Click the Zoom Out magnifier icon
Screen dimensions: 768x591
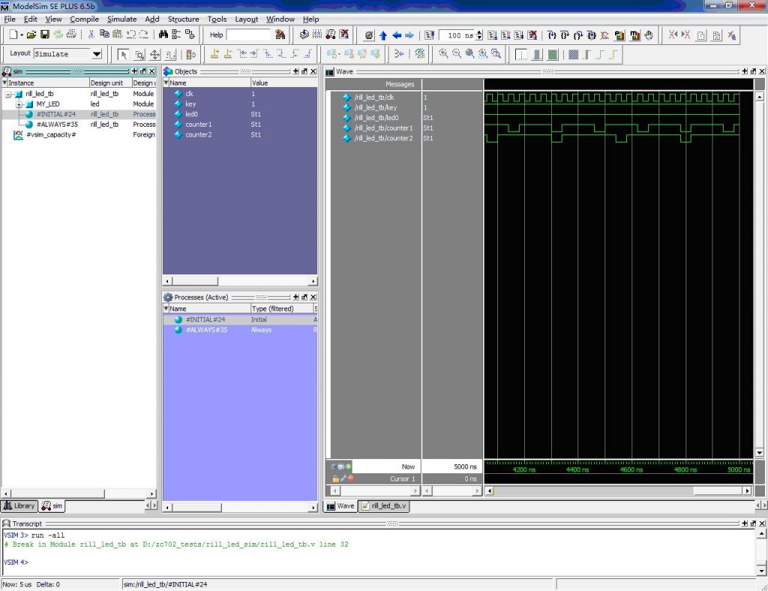[x=457, y=53]
